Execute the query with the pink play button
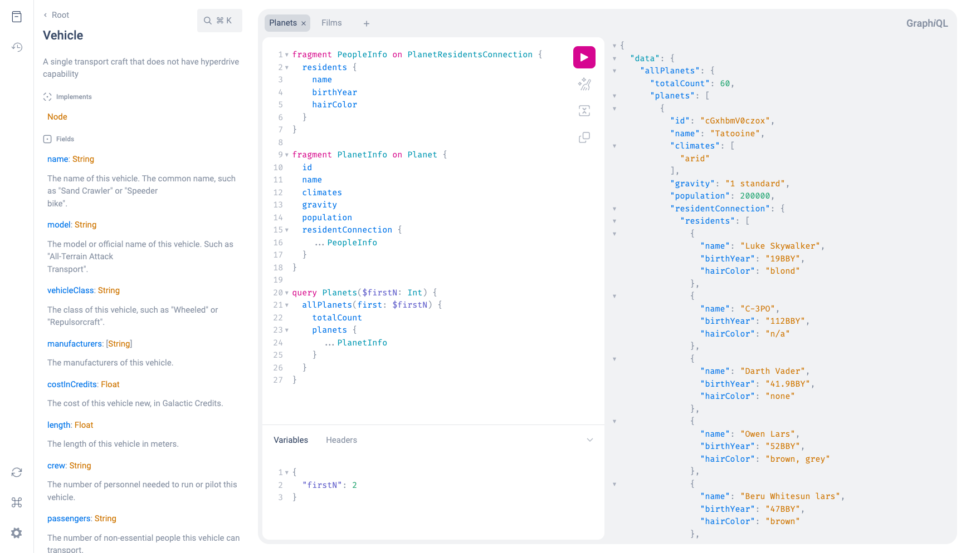Viewport: 966px width, 553px height. point(584,57)
